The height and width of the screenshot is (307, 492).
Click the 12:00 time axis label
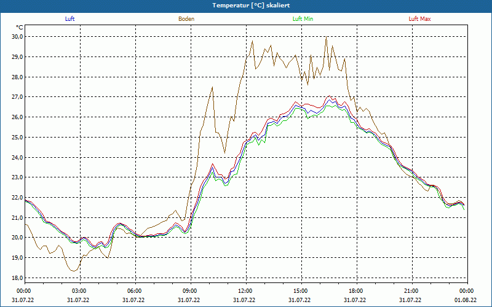244,291
